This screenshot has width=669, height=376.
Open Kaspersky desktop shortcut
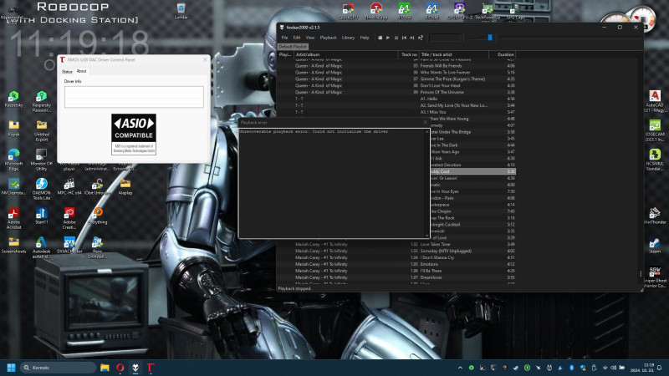(13, 99)
